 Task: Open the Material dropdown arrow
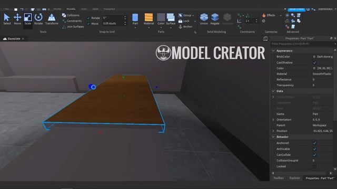click(x=148, y=28)
